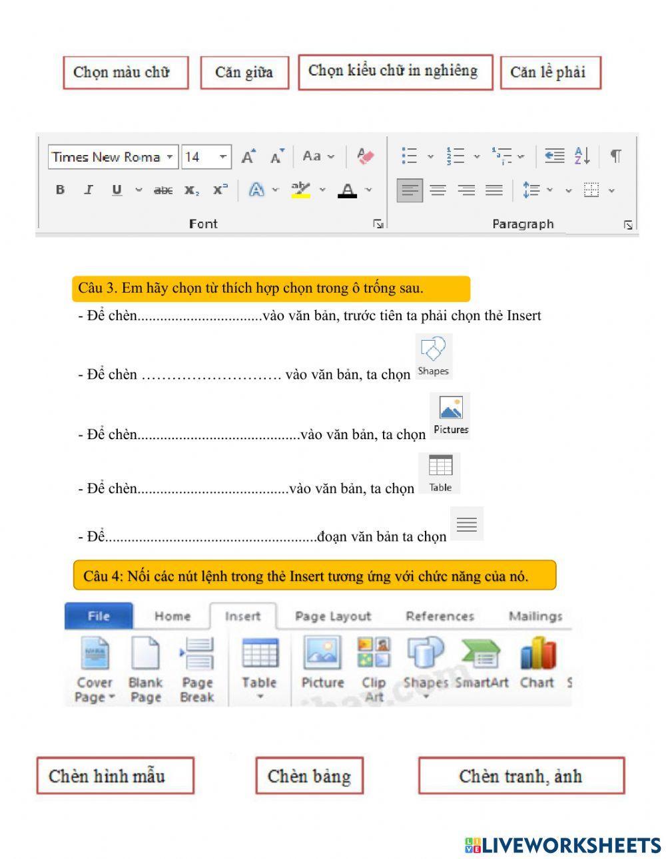
Task: Click the Clear Formatting eraser icon
Action: [x=365, y=156]
